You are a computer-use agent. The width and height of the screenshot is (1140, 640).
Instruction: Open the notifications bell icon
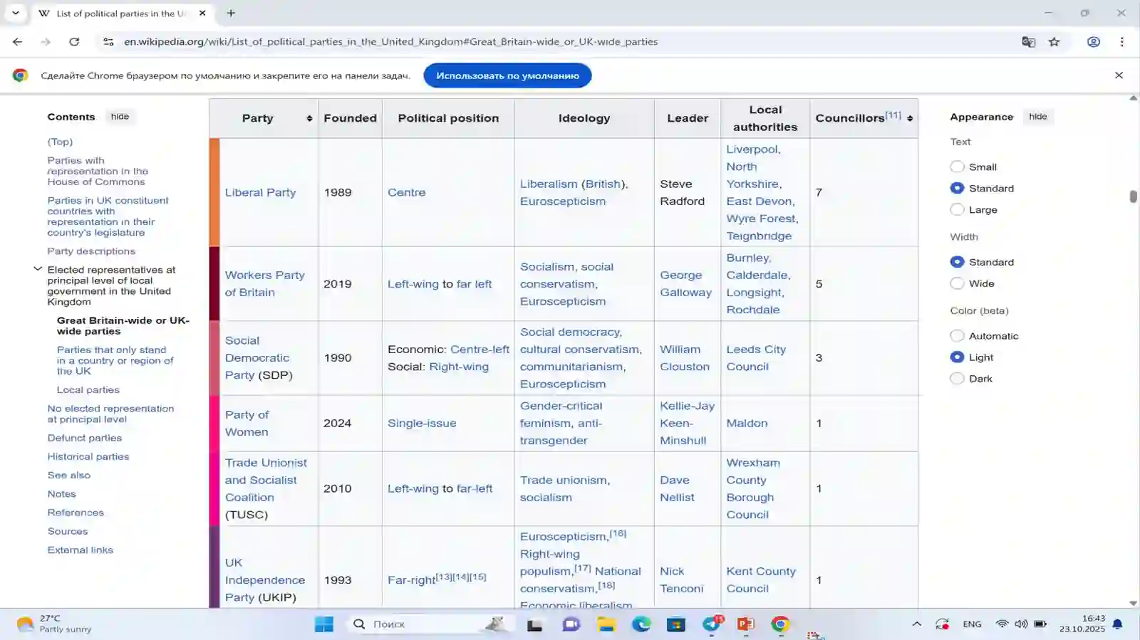(1118, 624)
